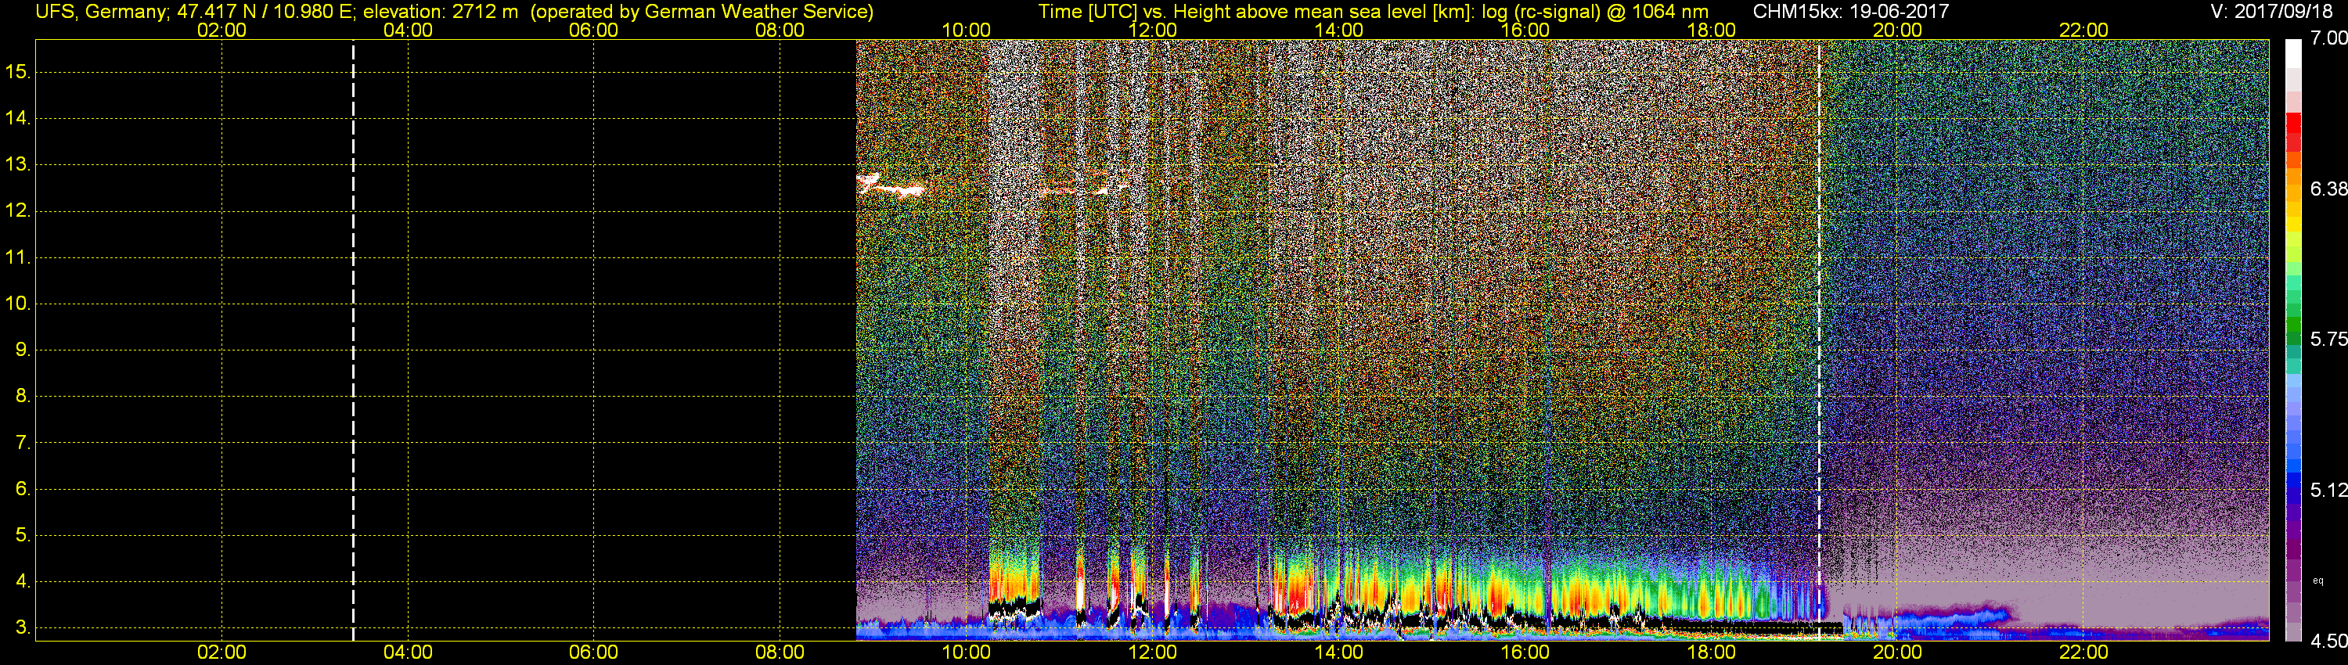
Task: Click the colorbar minimum value 4.50
Action: [2328, 641]
